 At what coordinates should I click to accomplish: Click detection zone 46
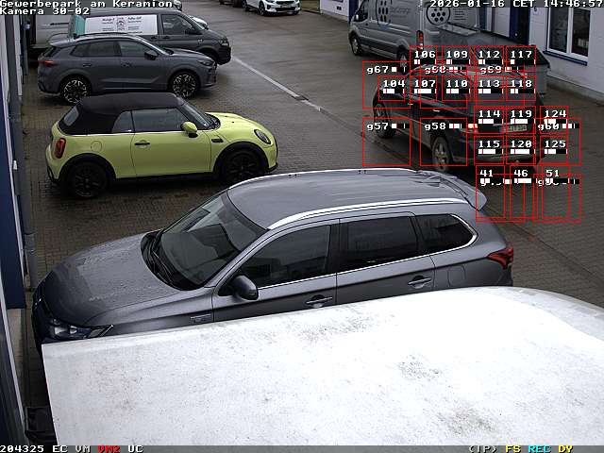521,193
